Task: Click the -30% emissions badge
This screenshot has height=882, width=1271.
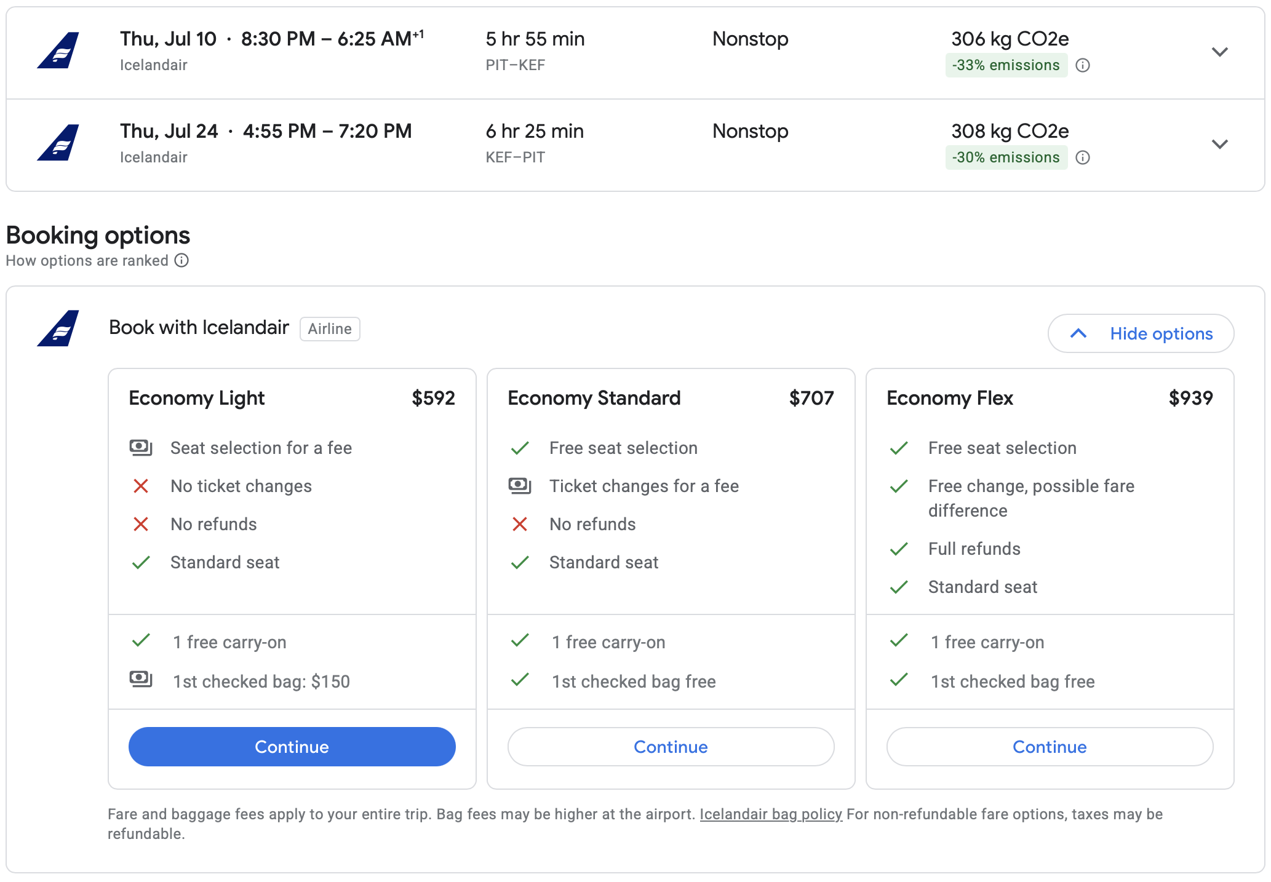Action: coord(1006,157)
